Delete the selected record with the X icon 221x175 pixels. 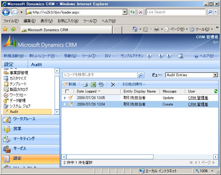pos(113,85)
